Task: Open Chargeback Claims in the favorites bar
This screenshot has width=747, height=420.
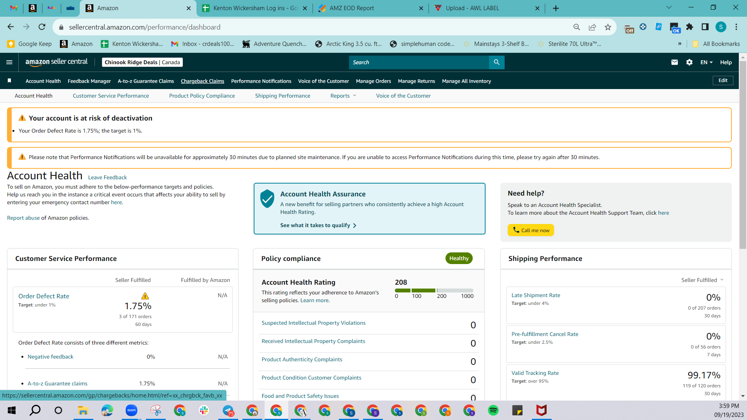Action: pyautogui.click(x=202, y=81)
